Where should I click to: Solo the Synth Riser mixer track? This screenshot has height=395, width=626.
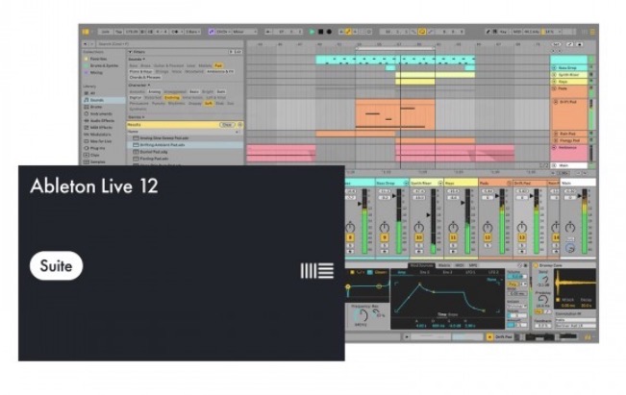tap(419, 245)
